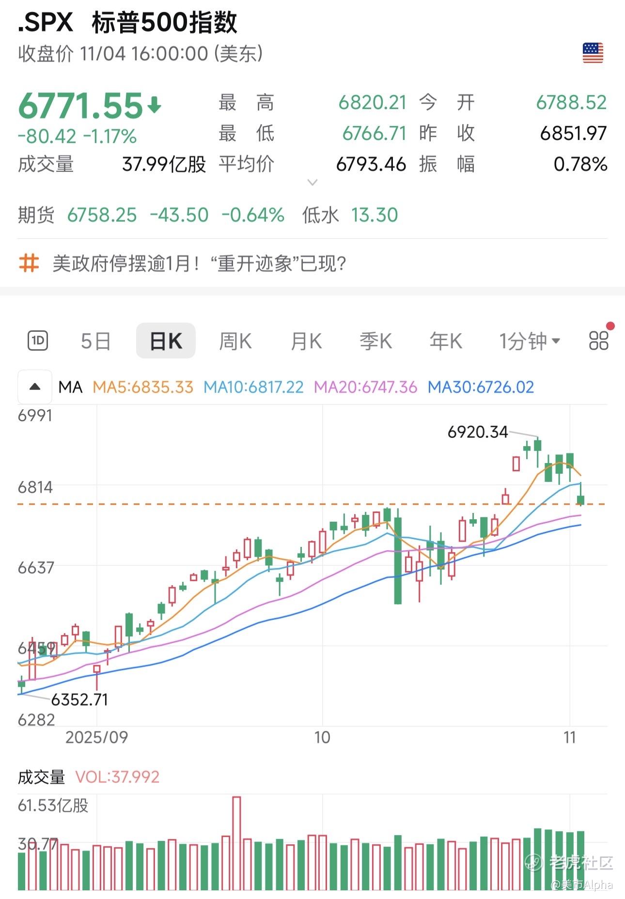Expand quote details with the chevron
The height and width of the screenshot is (899, 625).
(x=312, y=182)
